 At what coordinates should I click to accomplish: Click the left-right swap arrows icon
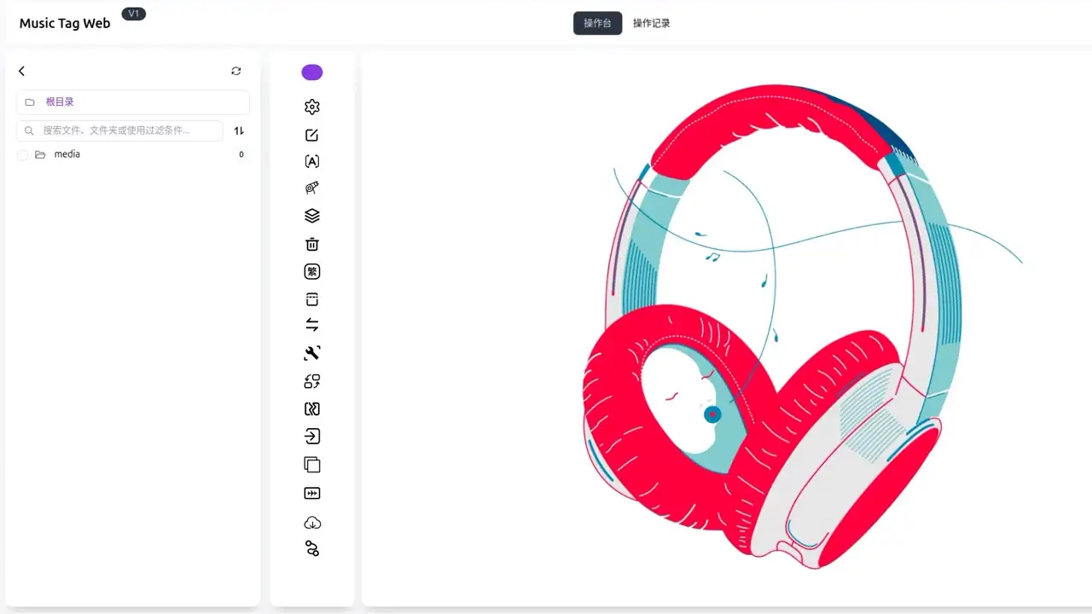312,325
